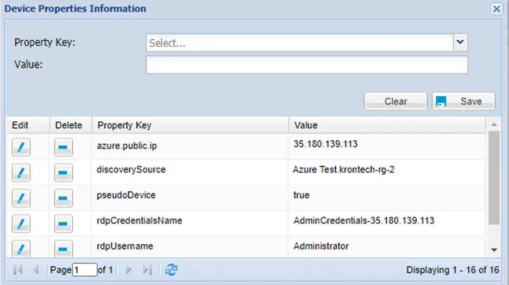Delete the rdpCredentialsName property
This screenshot has width=509, height=285.
64,224
